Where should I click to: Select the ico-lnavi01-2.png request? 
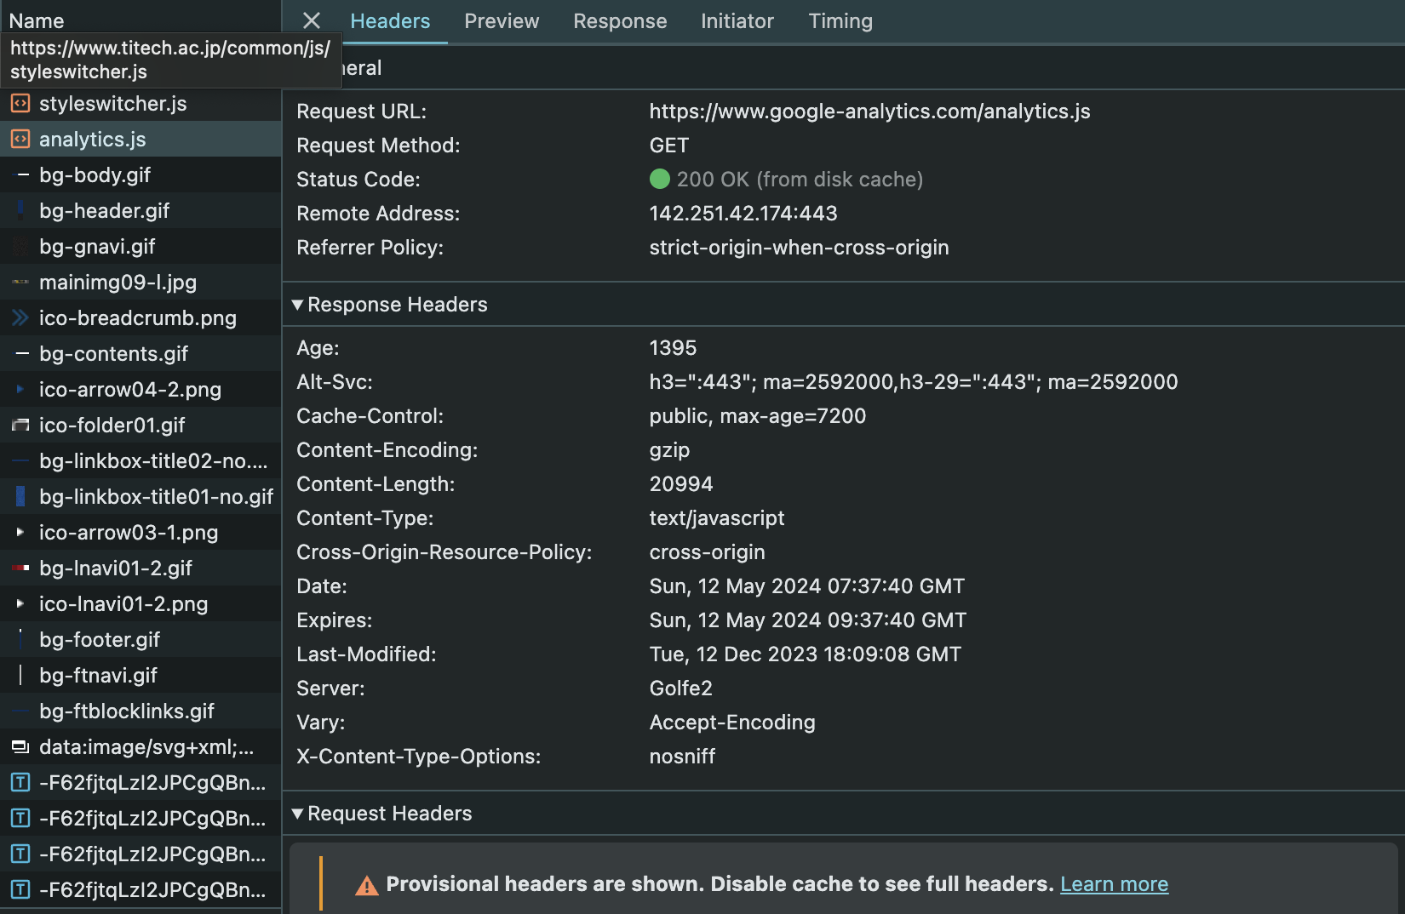click(140, 604)
